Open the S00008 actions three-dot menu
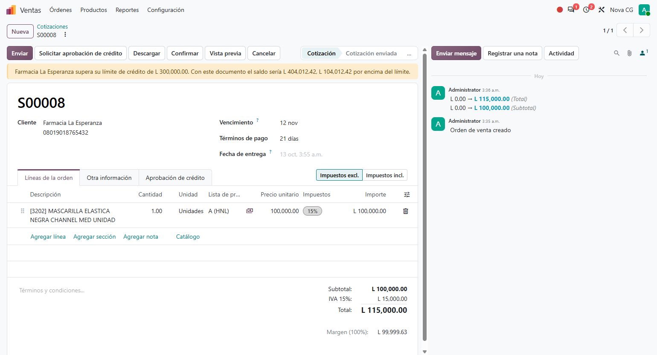The width and height of the screenshot is (657, 355). pos(65,35)
